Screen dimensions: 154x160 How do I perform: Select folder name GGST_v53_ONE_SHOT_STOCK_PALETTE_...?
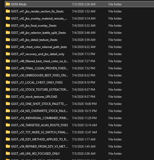coord(39,104)
